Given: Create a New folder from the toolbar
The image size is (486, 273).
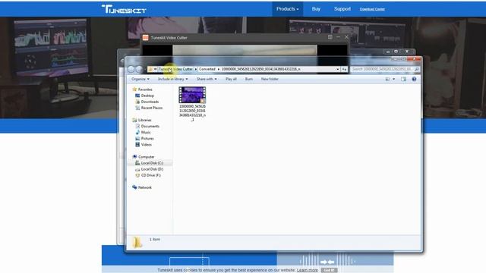Looking at the screenshot, I should (x=270, y=79).
